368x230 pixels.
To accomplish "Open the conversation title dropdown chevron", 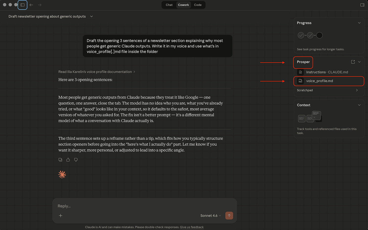I will tap(91, 16).
